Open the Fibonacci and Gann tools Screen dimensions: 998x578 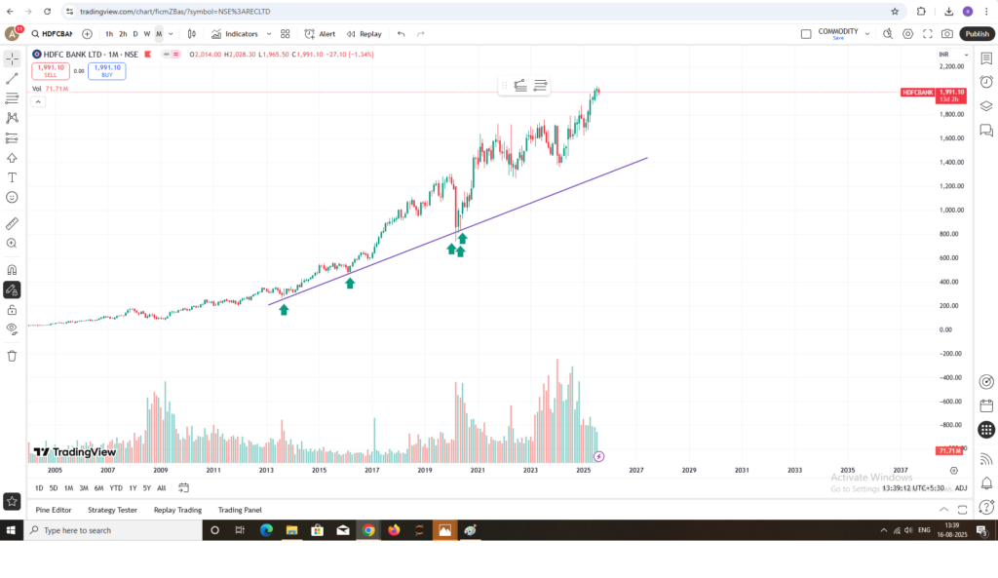[x=12, y=98]
